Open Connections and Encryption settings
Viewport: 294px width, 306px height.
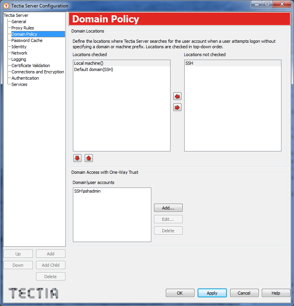tap(38, 72)
